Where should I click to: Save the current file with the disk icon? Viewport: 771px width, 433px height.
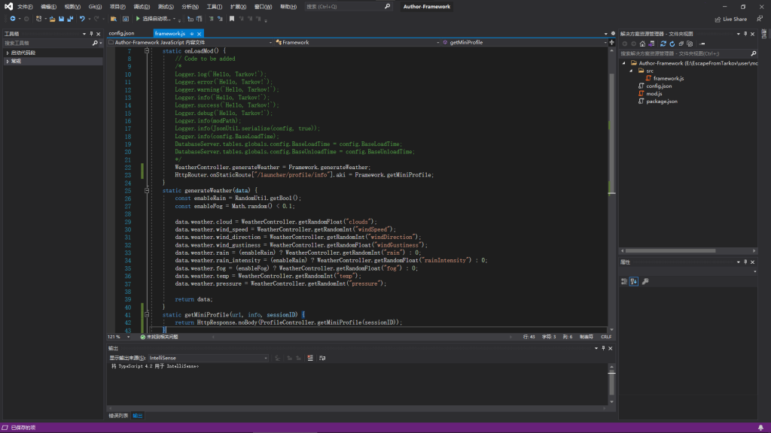pos(62,19)
